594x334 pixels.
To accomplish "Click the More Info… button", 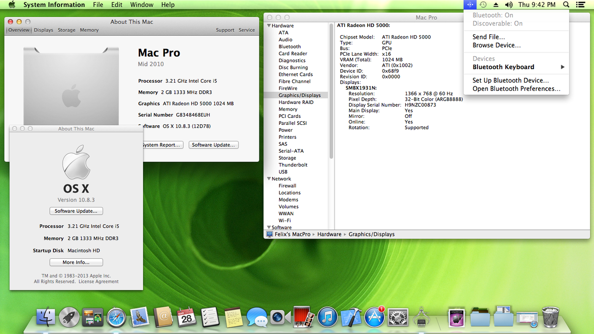I will 76,263.
